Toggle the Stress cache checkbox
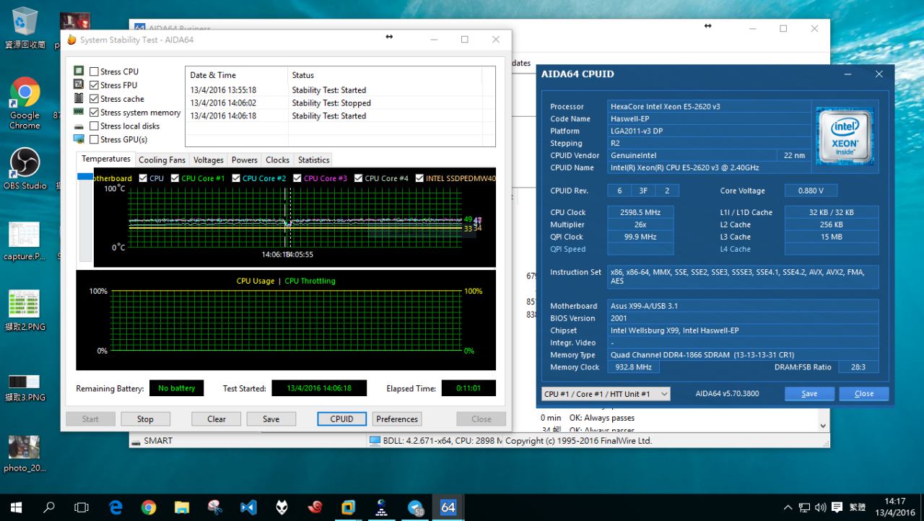This screenshot has width=924, height=521. click(94, 99)
